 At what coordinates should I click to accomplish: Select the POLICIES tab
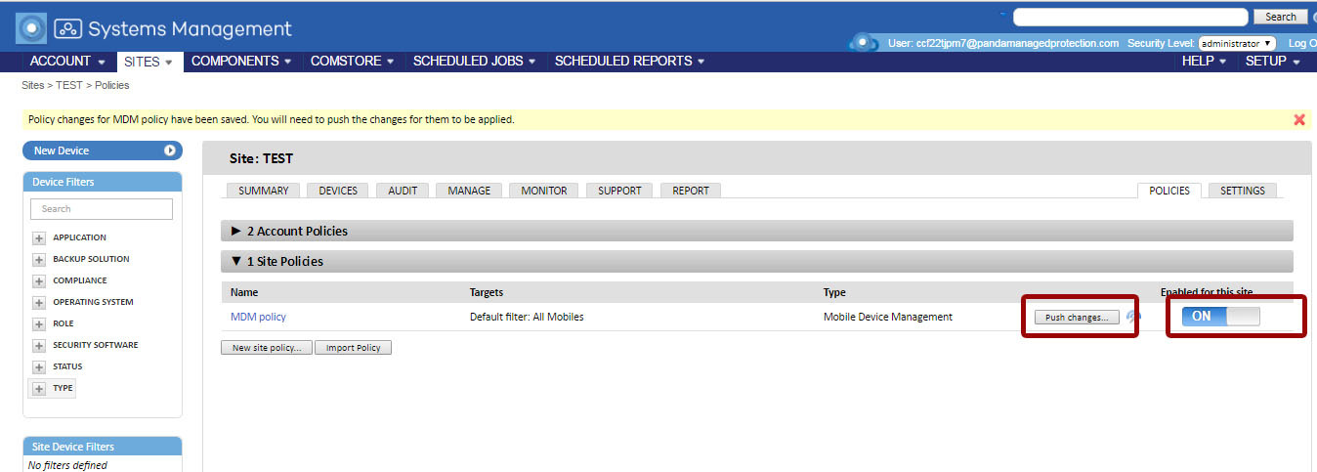click(x=1169, y=191)
